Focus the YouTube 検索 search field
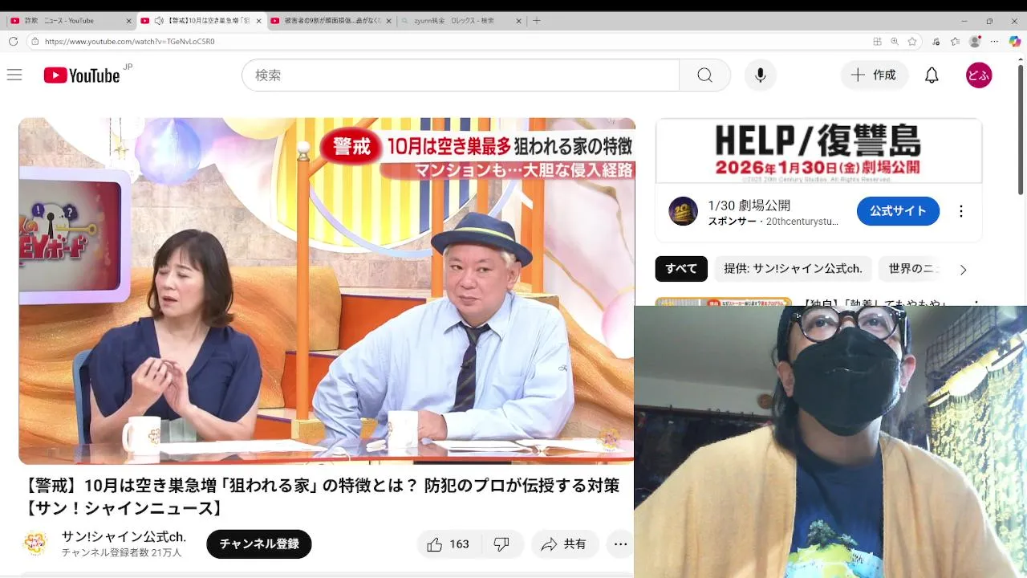 coord(461,75)
